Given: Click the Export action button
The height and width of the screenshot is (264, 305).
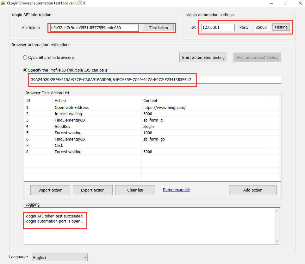Looking at the screenshot, I should click(93, 190).
